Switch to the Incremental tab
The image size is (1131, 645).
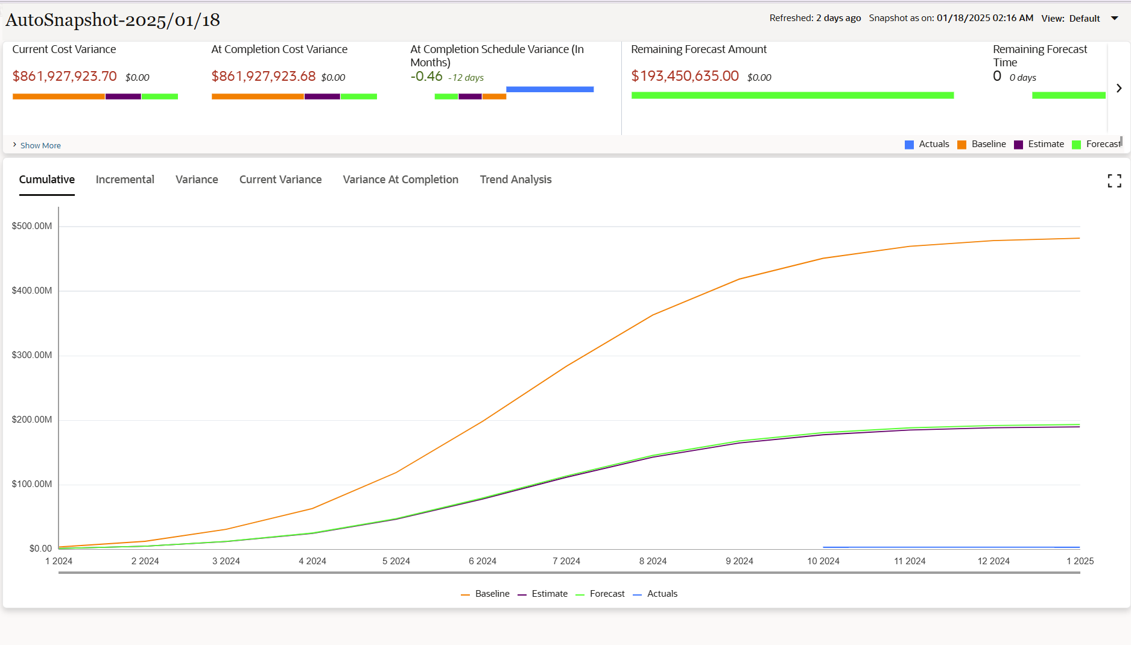pyautogui.click(x=125, y=179)
